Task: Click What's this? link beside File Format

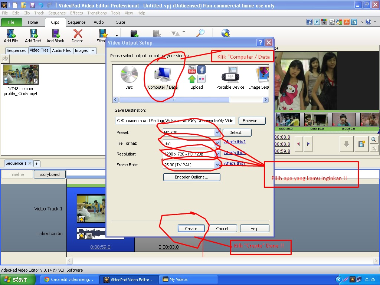Action: point(235,142)
